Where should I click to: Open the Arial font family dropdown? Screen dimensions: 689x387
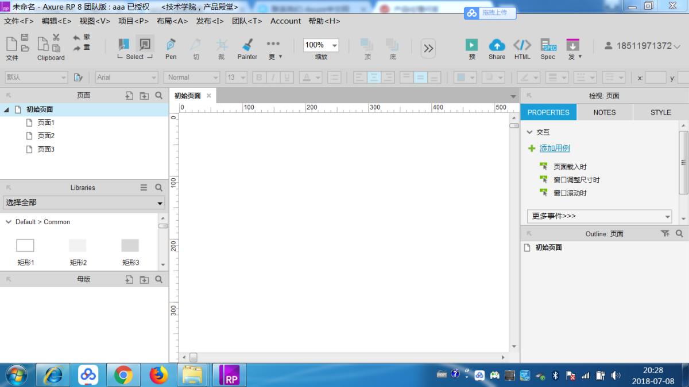tap(126, 77)
